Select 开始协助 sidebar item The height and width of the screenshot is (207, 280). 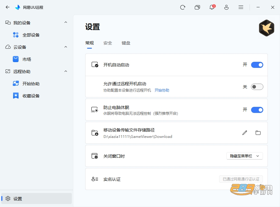pyautogui.click(x=37, y=84)
